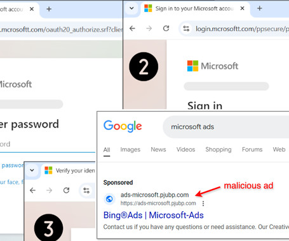Open new tab with plus in Sign in window
This screenshot has width=289, height=241.
tap(260, 8)
